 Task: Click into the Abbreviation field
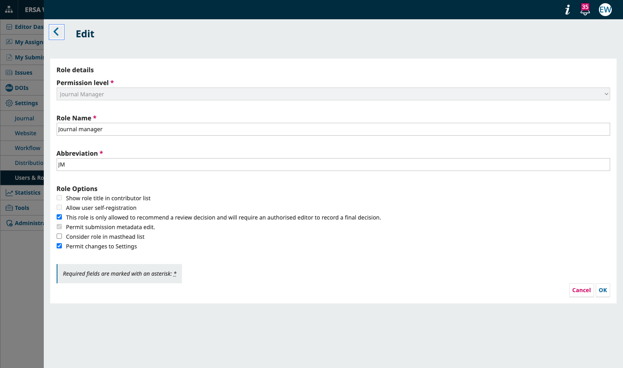(x=333, y=165)
